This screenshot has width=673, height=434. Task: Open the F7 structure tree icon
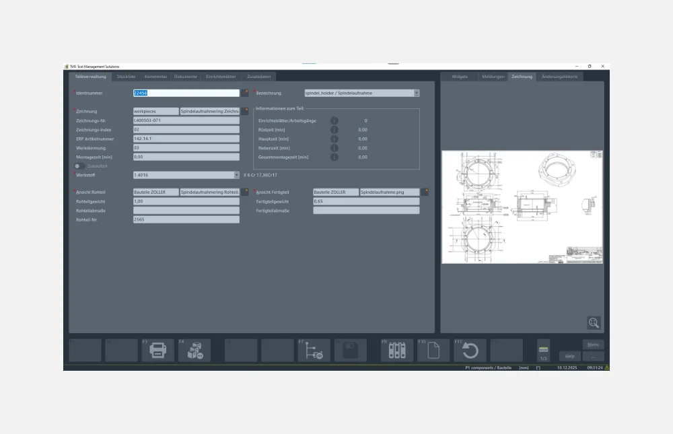314,351
